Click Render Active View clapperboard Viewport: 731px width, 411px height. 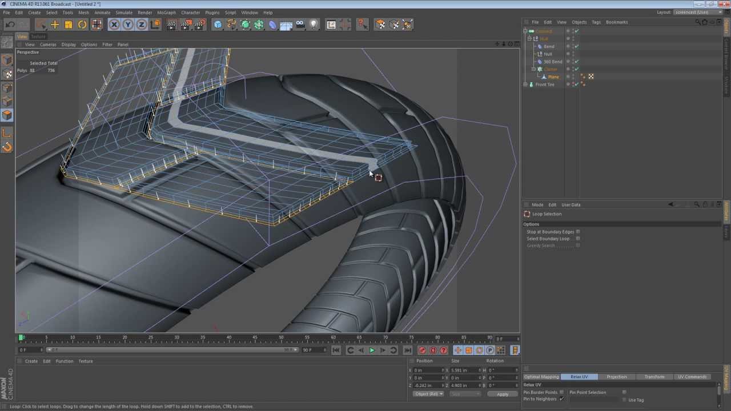click(x=172, y=24)
